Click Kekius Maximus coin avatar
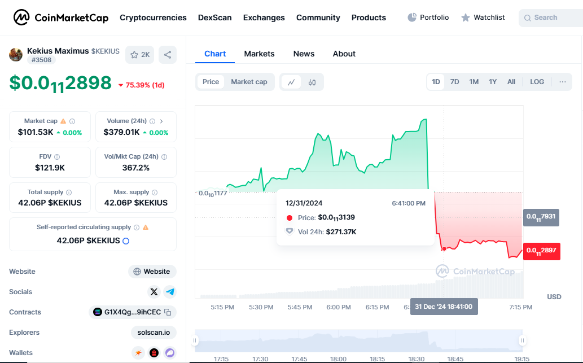Viewport: 583px width, 363px height. pyautogui.click(x=16, y=55)
